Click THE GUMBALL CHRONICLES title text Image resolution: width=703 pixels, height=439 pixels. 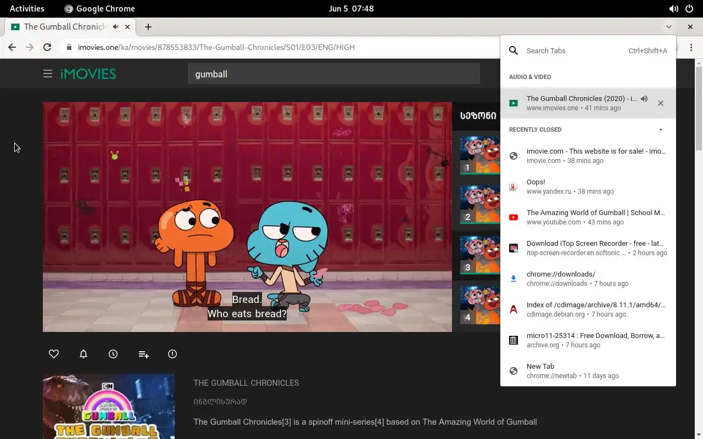(246, 383)
